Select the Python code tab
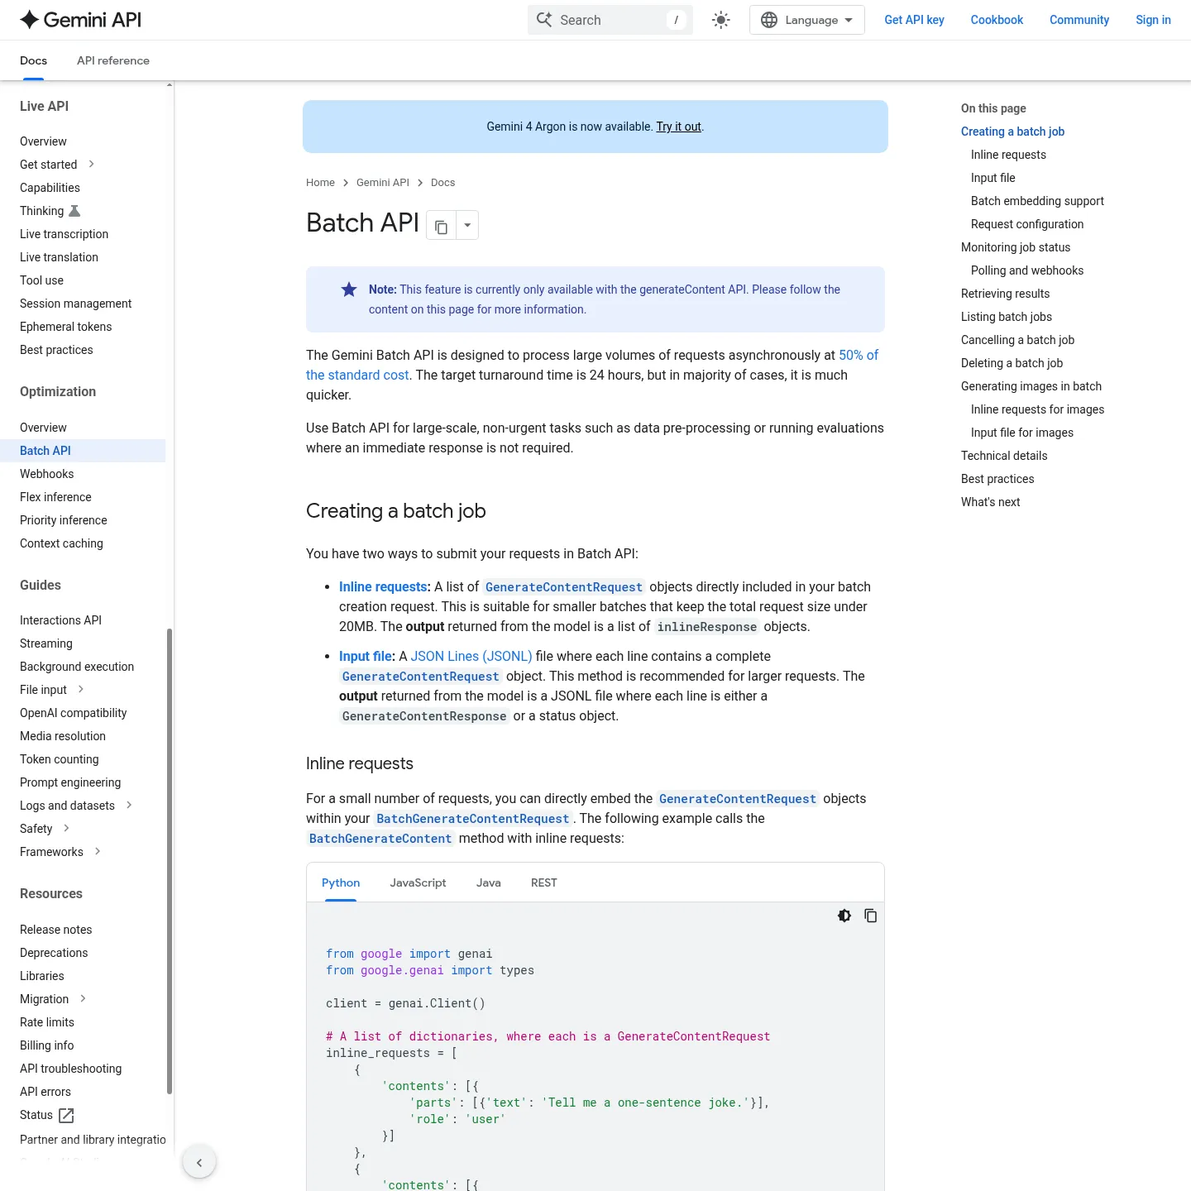 click(341, 882)
